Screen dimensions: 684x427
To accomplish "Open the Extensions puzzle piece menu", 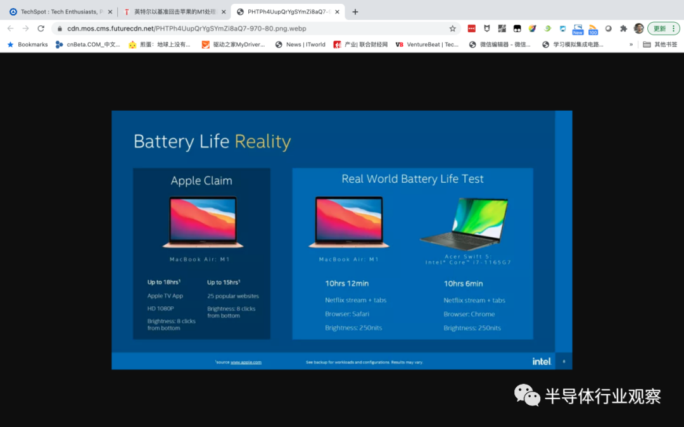I will [x=623, y=28].
